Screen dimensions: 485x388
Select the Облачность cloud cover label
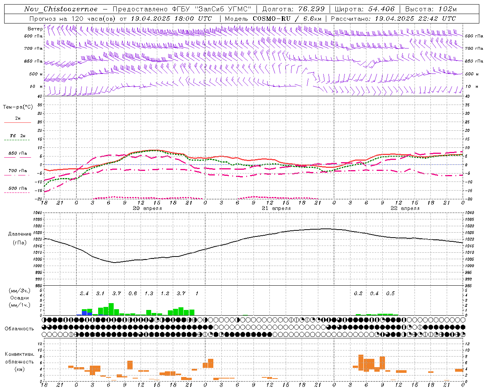point(19,329)
